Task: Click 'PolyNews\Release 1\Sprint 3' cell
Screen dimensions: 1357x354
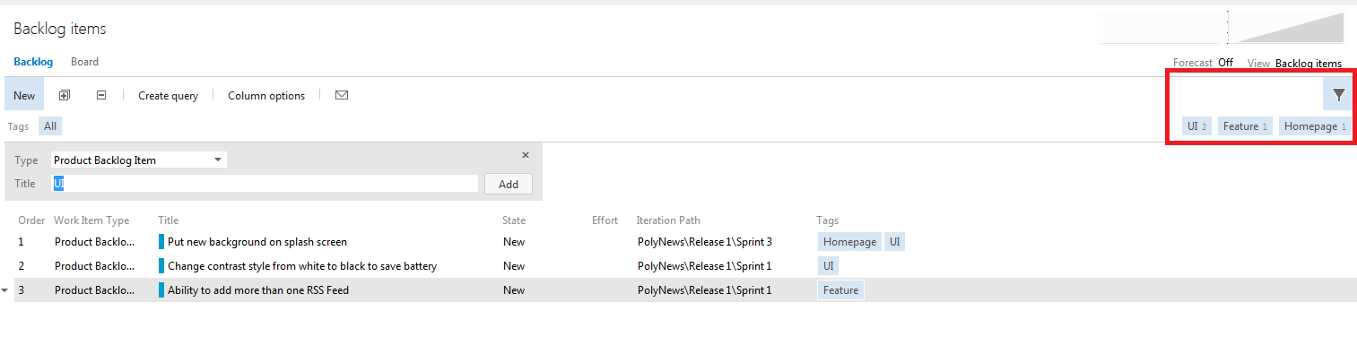Action: 705,242
